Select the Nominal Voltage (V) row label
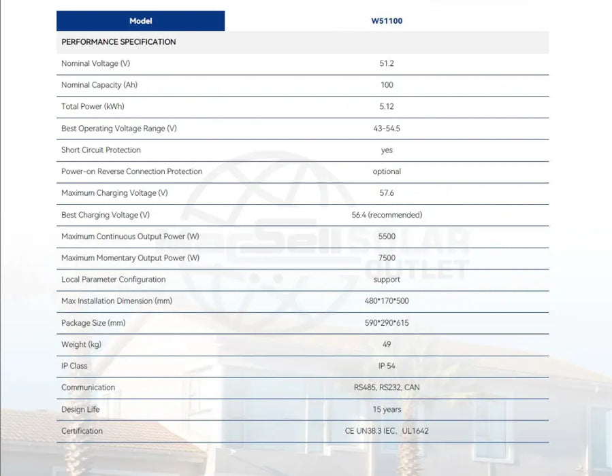The height and width of the screenshot is (476, 612). (x=95, y=64)
